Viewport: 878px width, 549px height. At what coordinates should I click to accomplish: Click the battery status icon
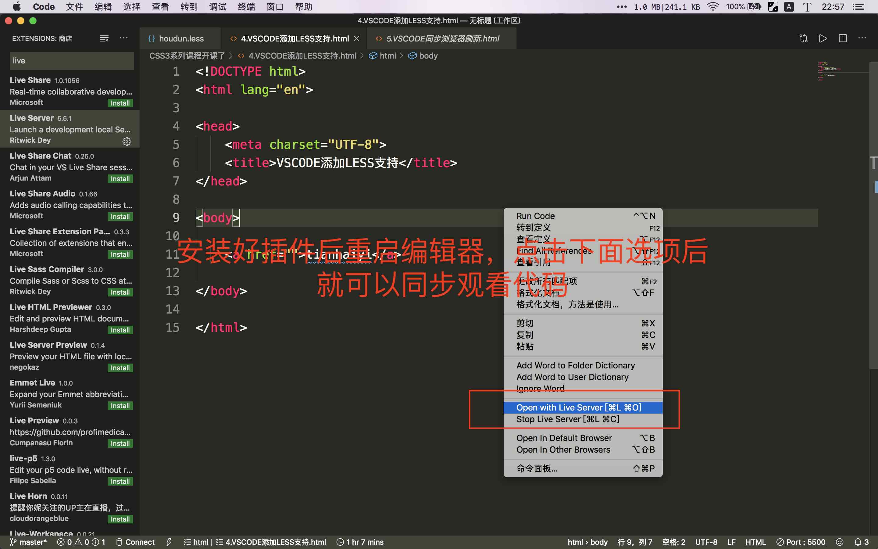click(754, 6)
